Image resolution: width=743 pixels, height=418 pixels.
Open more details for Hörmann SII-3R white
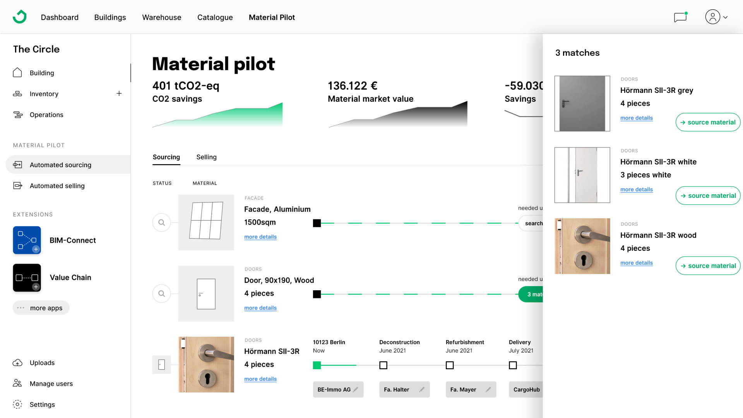(636, 189)
